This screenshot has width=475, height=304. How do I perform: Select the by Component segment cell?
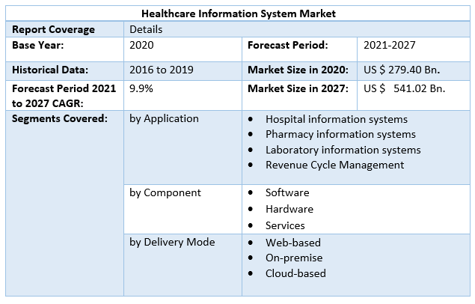(x=165, y=192)
